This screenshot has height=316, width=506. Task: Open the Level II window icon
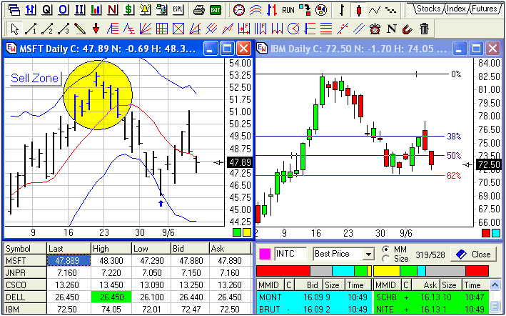(79, 10)
